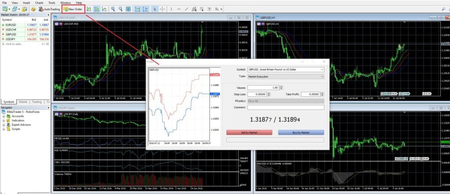This screenshot has width=450, height=194.
Task: Open the Profiles toolbar icon
Action: 15,9
